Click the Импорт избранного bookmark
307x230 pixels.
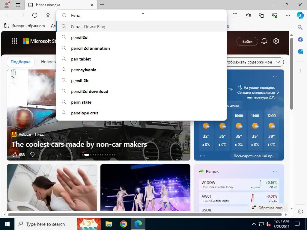[25, 26]
